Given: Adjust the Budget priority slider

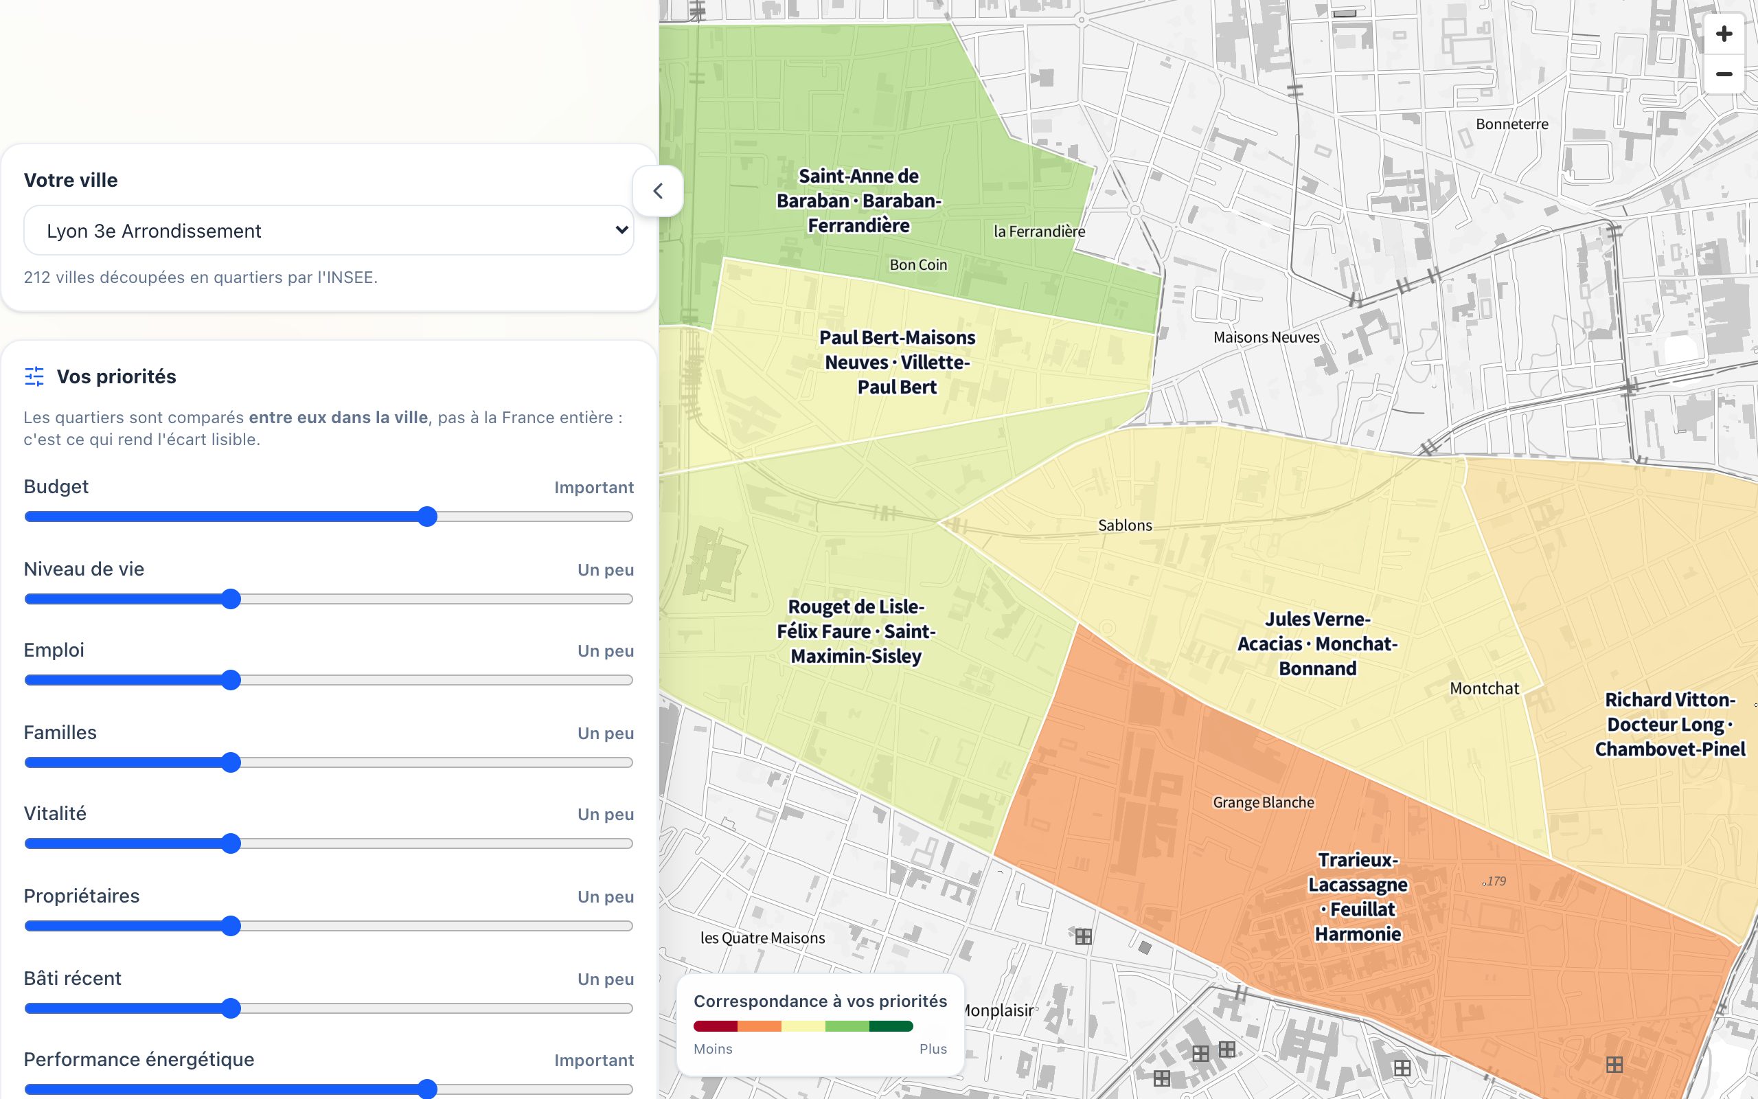Looking at the screenshot, I should 329,517.
